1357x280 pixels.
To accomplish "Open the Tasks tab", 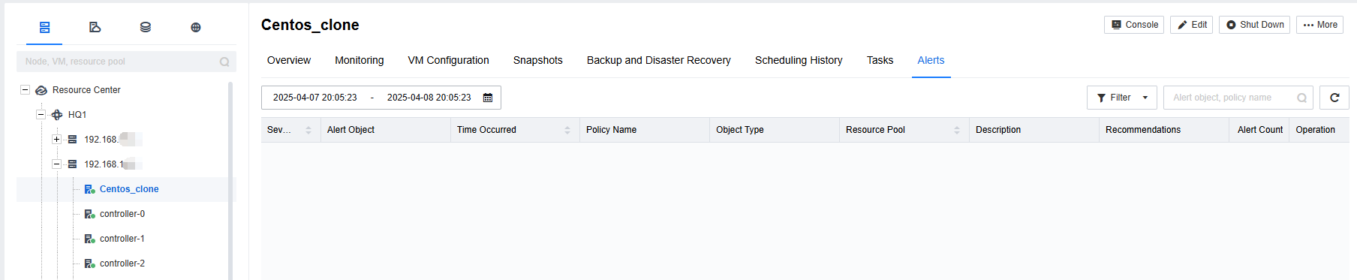I will (x=880, y=60).
